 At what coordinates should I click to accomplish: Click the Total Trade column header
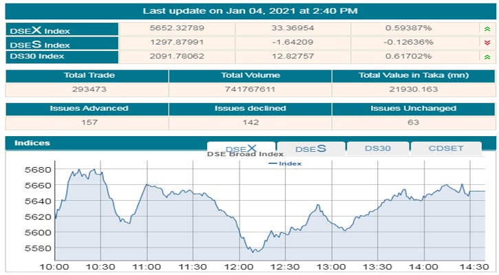coord(88,75)
